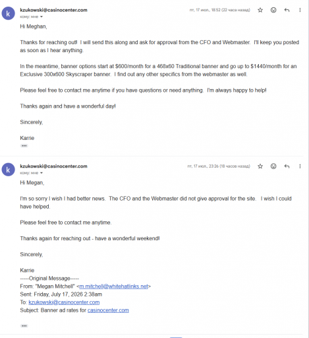Click sender name on first email header
This screenshot has width=309, height=338.
coord(53,10)
